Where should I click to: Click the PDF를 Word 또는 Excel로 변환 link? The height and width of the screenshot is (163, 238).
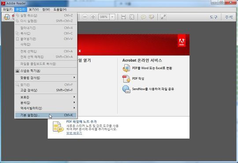[x=152, y=68]
